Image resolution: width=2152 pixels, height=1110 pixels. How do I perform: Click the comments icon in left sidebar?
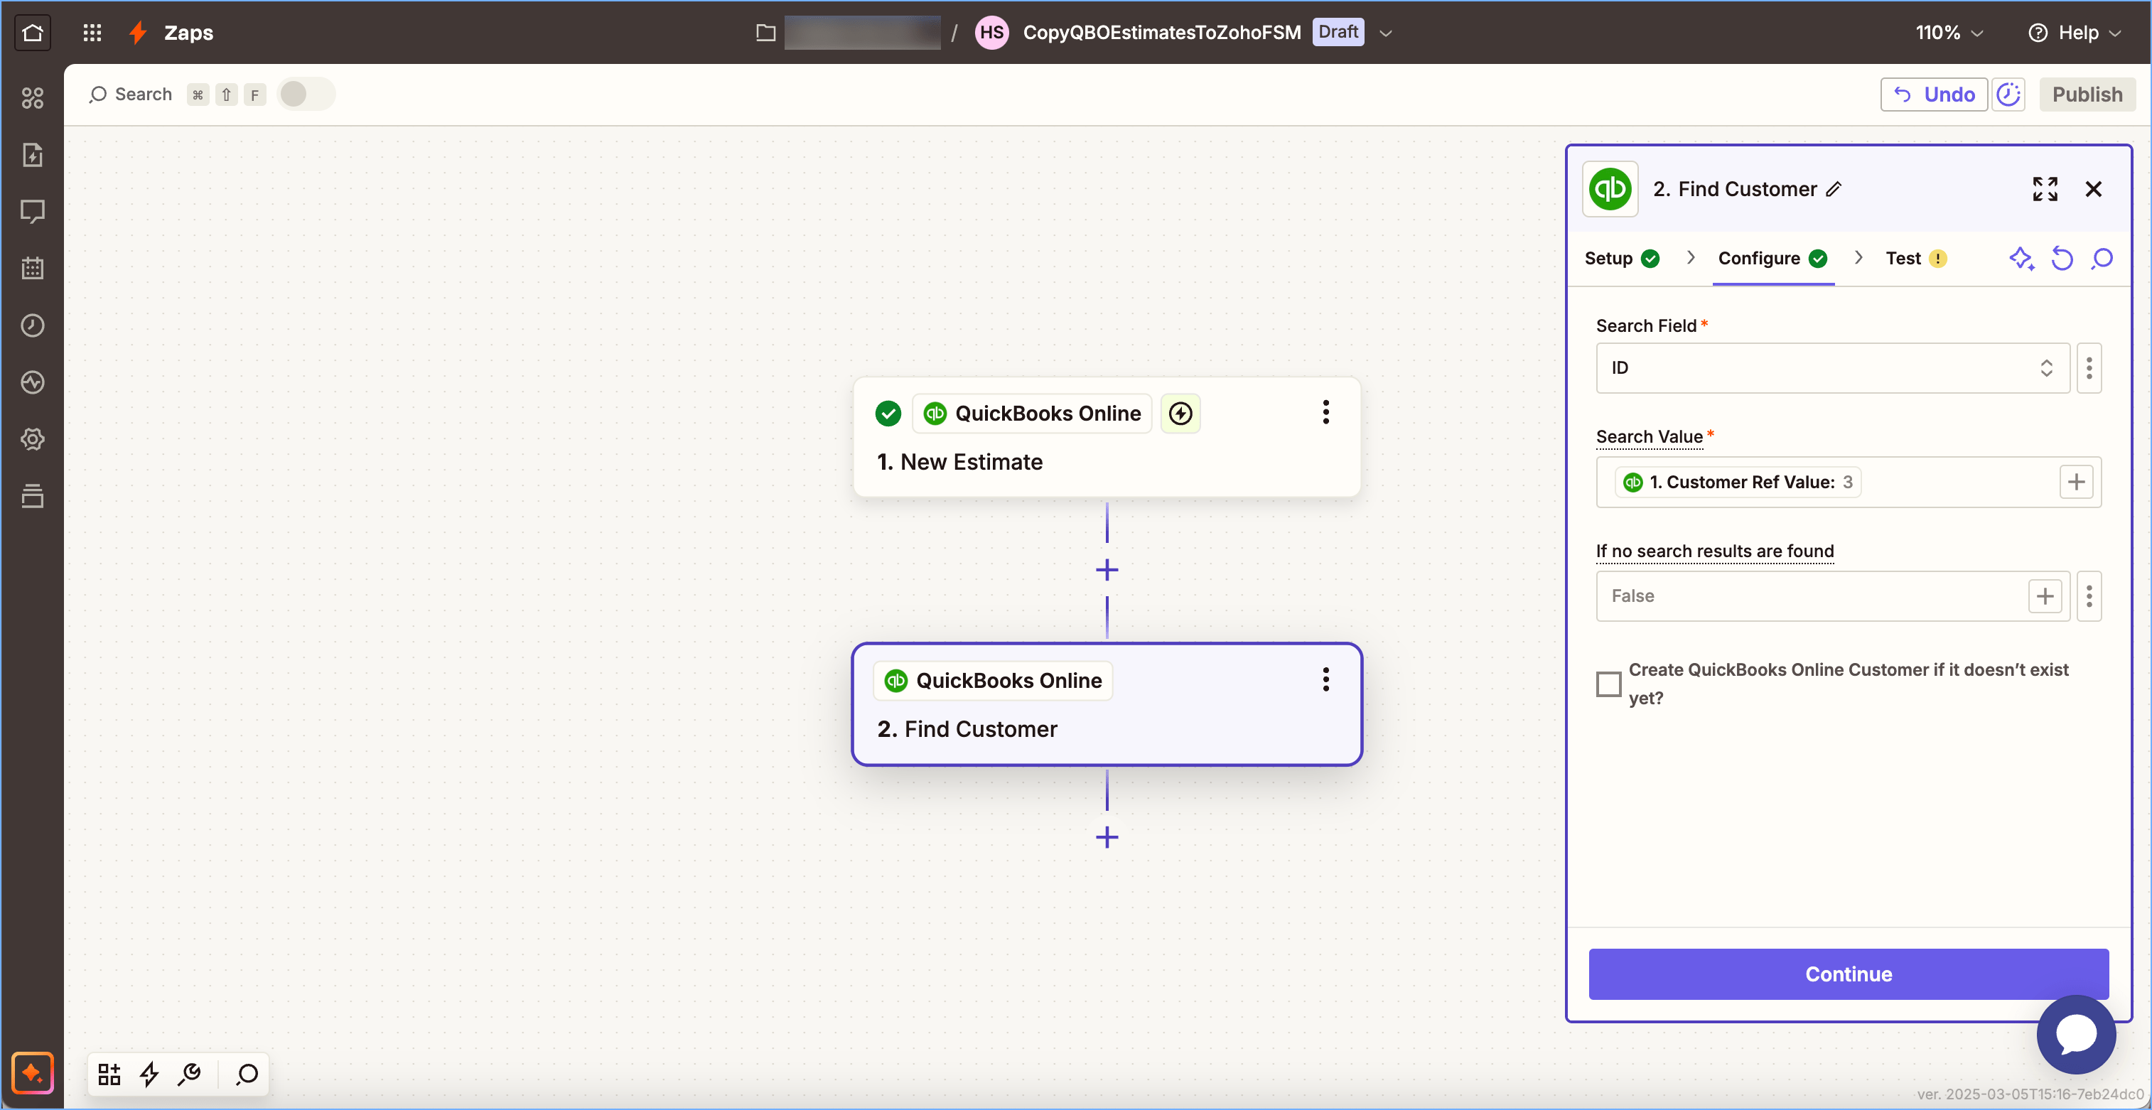(x=33, y=211)
